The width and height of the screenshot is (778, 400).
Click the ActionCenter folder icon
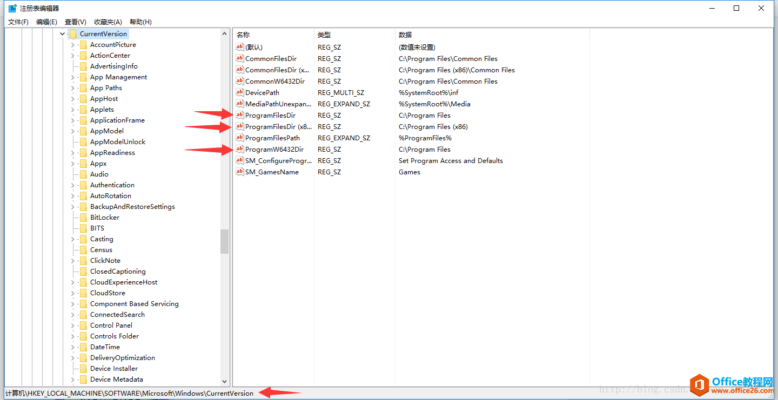[83, 56]
